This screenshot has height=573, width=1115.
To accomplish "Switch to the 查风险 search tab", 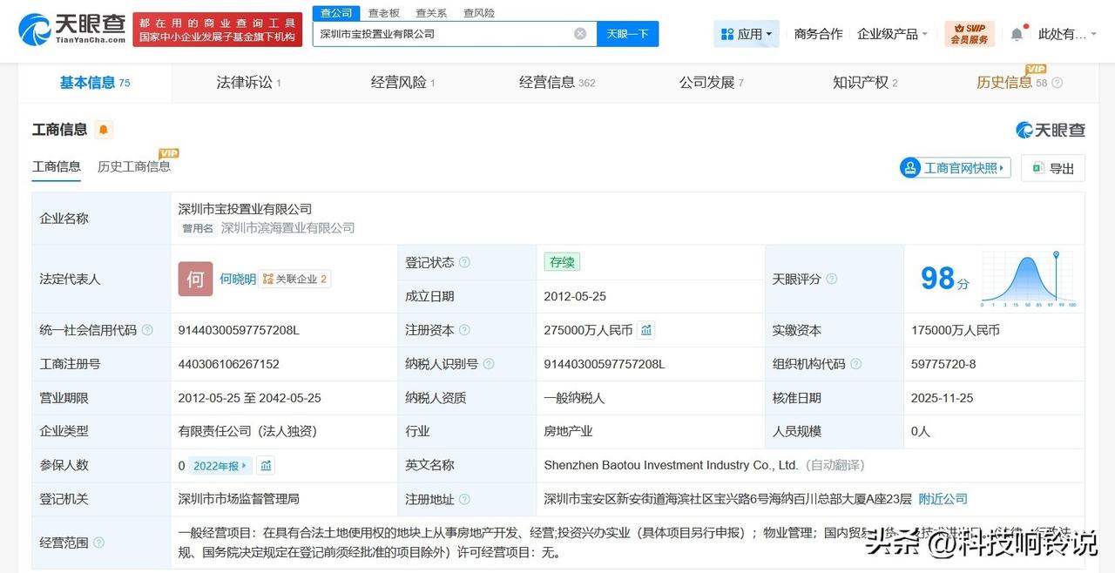I will (479, 12).
